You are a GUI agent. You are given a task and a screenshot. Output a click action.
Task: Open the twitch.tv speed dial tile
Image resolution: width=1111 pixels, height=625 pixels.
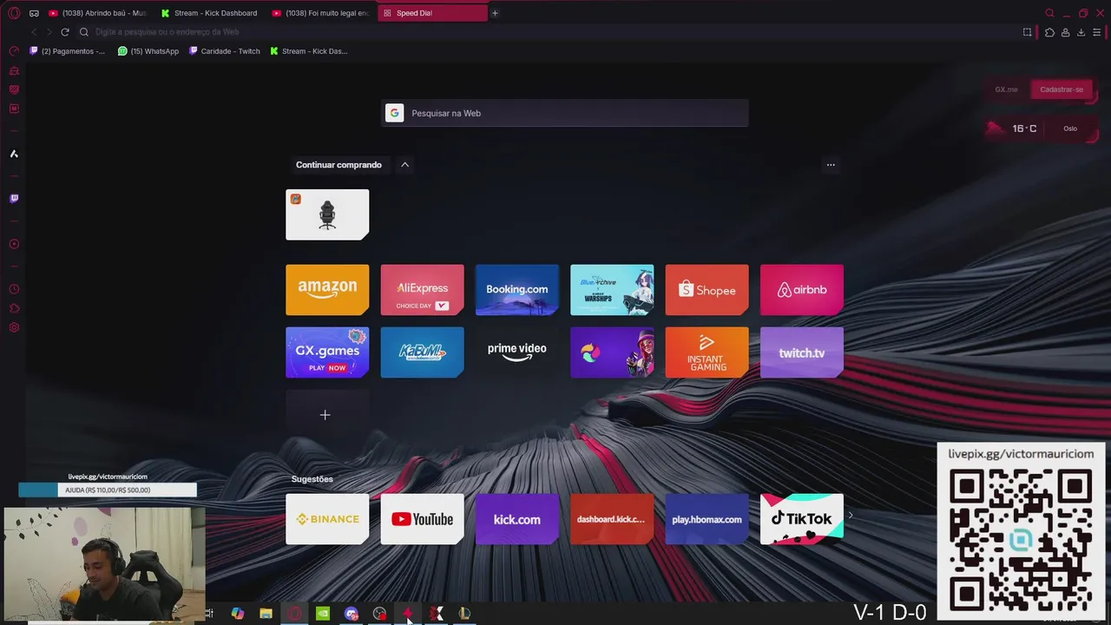pyautogui.click(x=802, y=352)
